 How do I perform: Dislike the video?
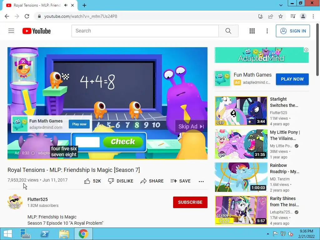pyautogui.click(x=121, y=181)
